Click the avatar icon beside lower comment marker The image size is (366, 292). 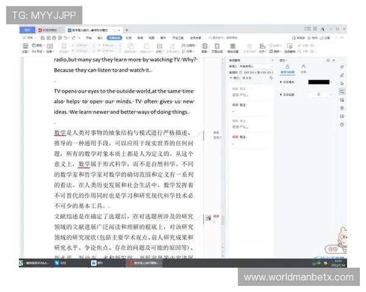pos(209,218)
